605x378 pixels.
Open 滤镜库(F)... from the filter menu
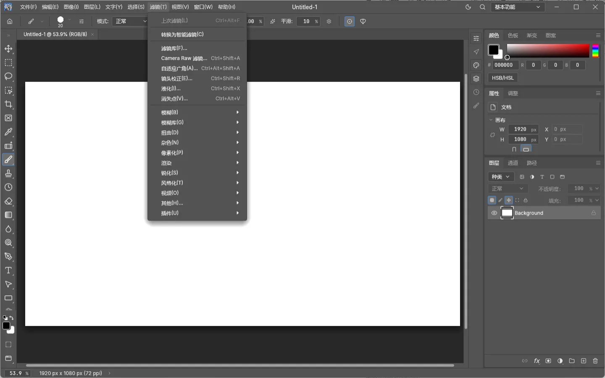click(x=197, y=48)
